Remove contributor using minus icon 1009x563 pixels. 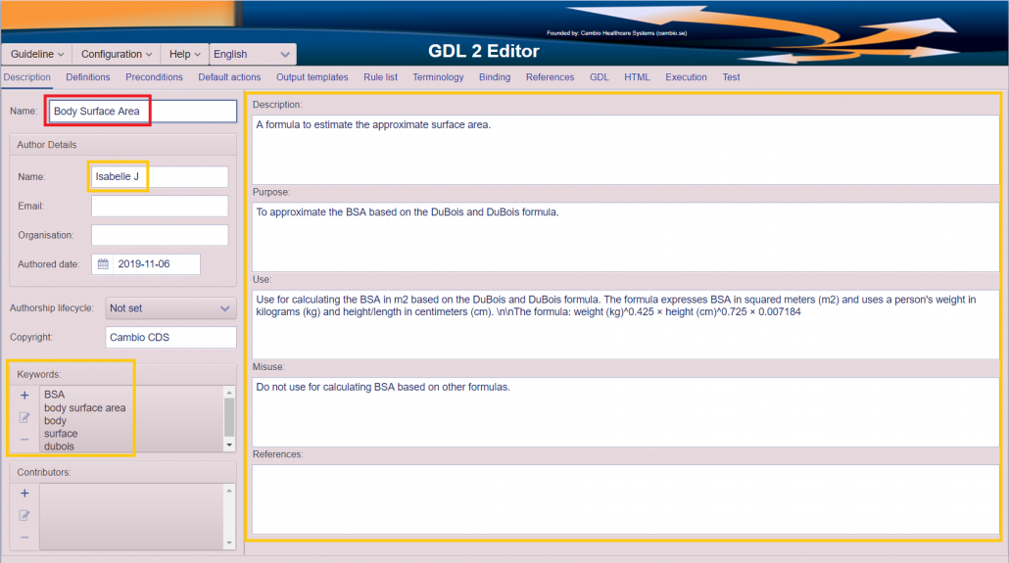(24, 538)
